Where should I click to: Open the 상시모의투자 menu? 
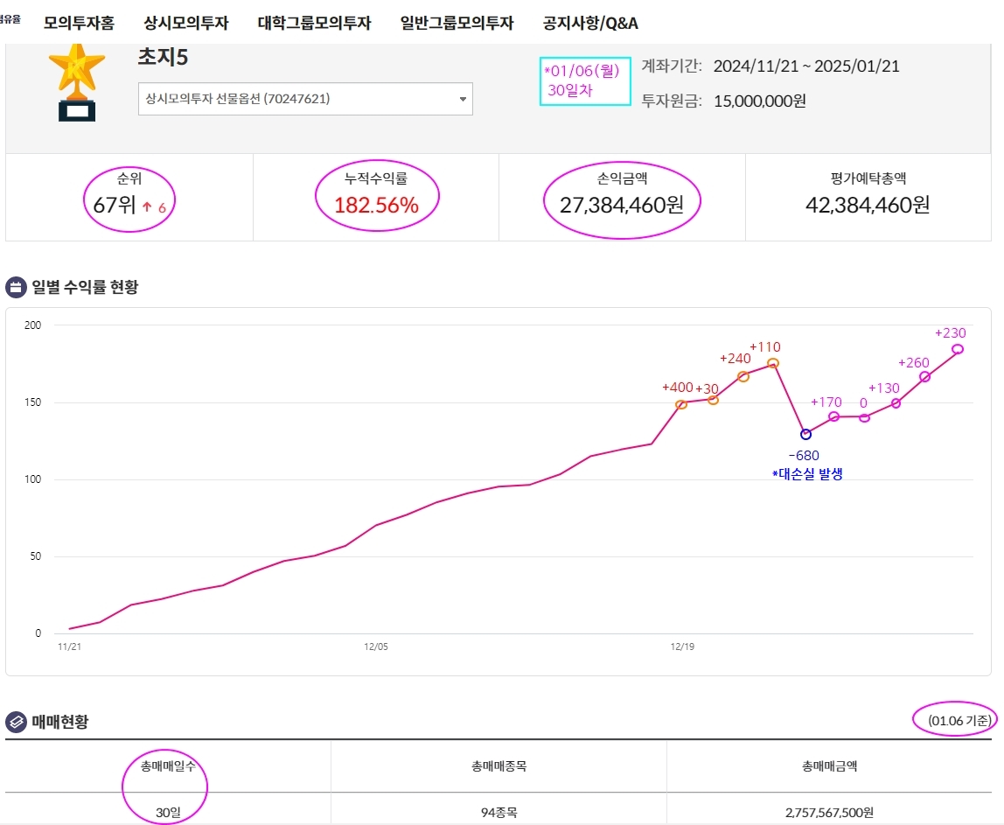pos(185,23)
